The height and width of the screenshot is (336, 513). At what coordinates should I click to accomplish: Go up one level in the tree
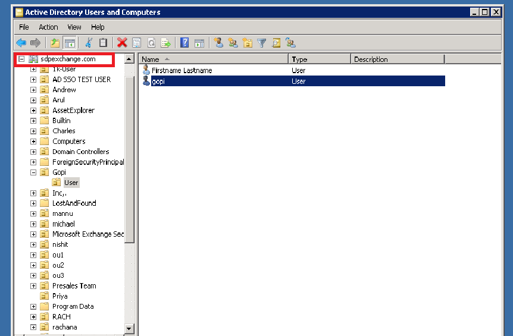coord(55,43)
